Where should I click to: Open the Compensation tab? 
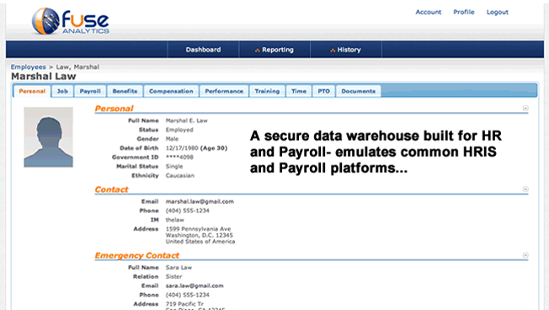[x=171, y=91]
